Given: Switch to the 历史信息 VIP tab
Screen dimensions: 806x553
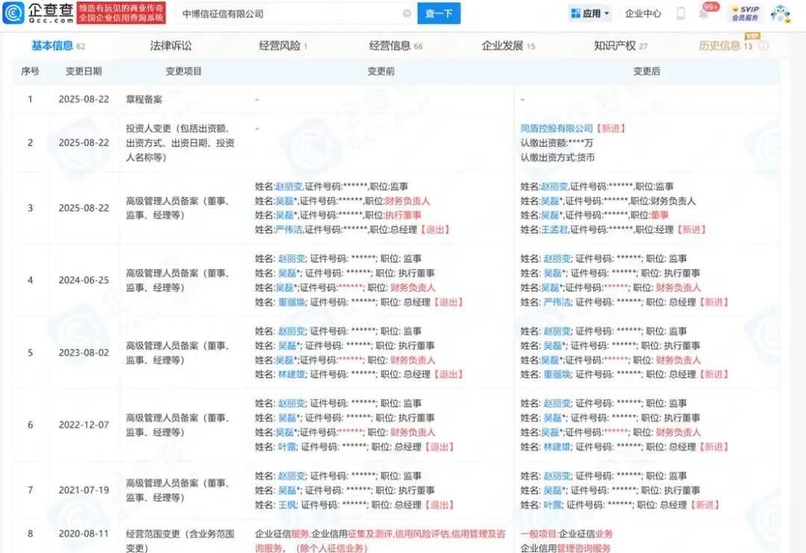Looking at the screenshot, I should click(x=725, y=46).
